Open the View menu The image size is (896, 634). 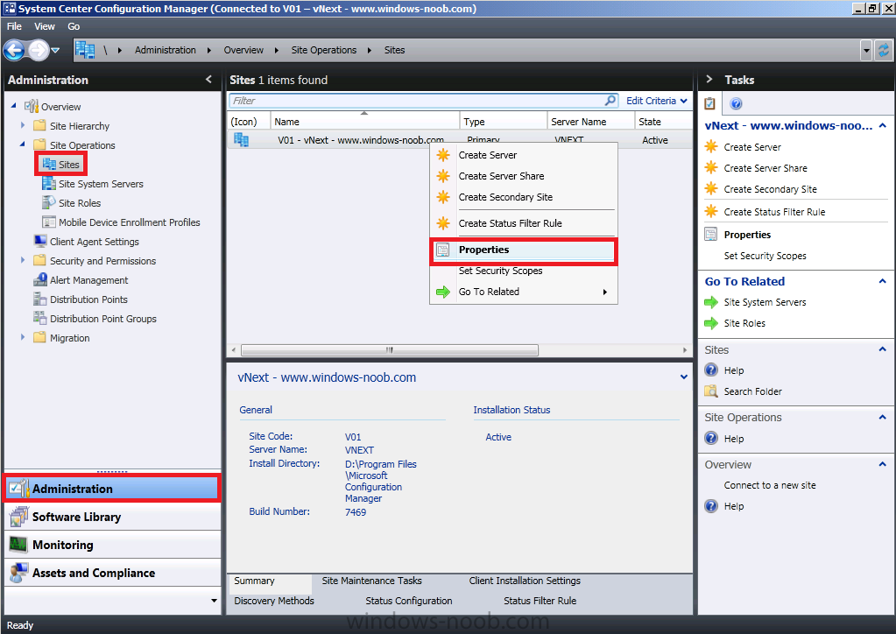tap(45, 26)
